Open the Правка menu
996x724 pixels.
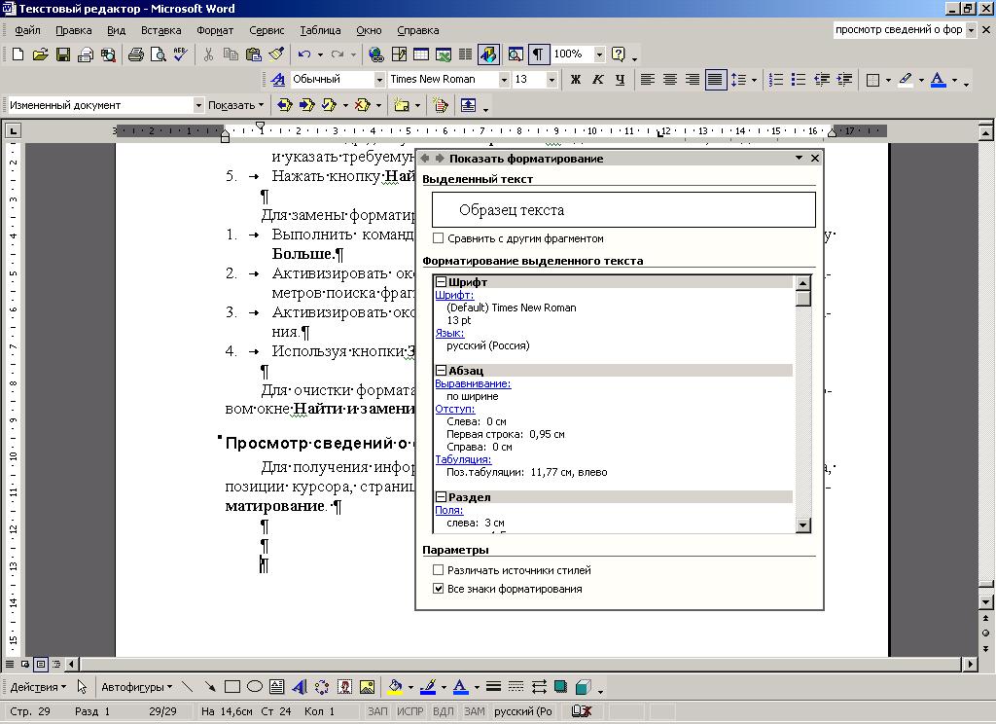pyautogui.click(x=74, y=30)
